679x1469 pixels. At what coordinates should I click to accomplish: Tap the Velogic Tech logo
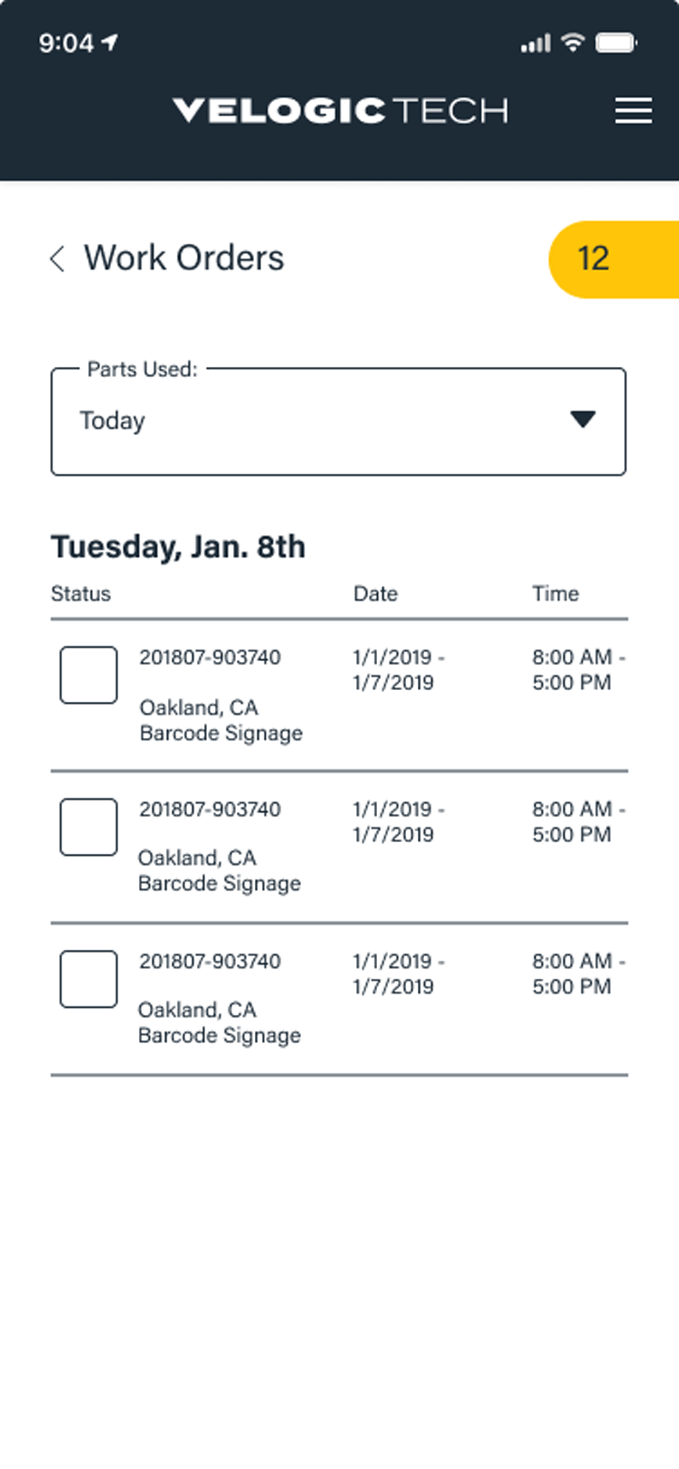click(x=340, y=110)
